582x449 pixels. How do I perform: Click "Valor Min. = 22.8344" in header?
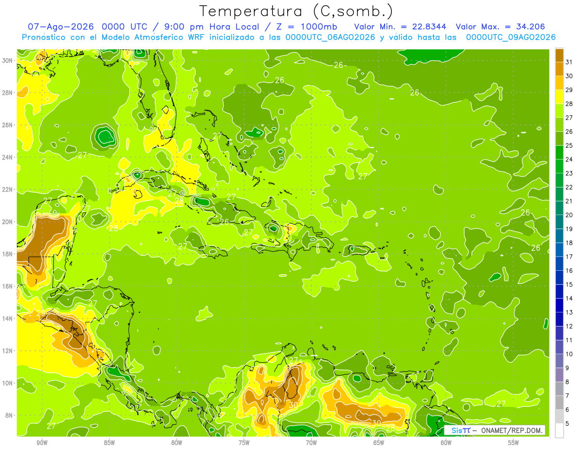(x=400, y=27)
